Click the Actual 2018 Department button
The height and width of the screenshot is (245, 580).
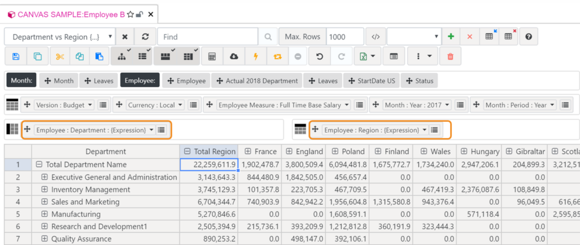(x=257, y=81)
